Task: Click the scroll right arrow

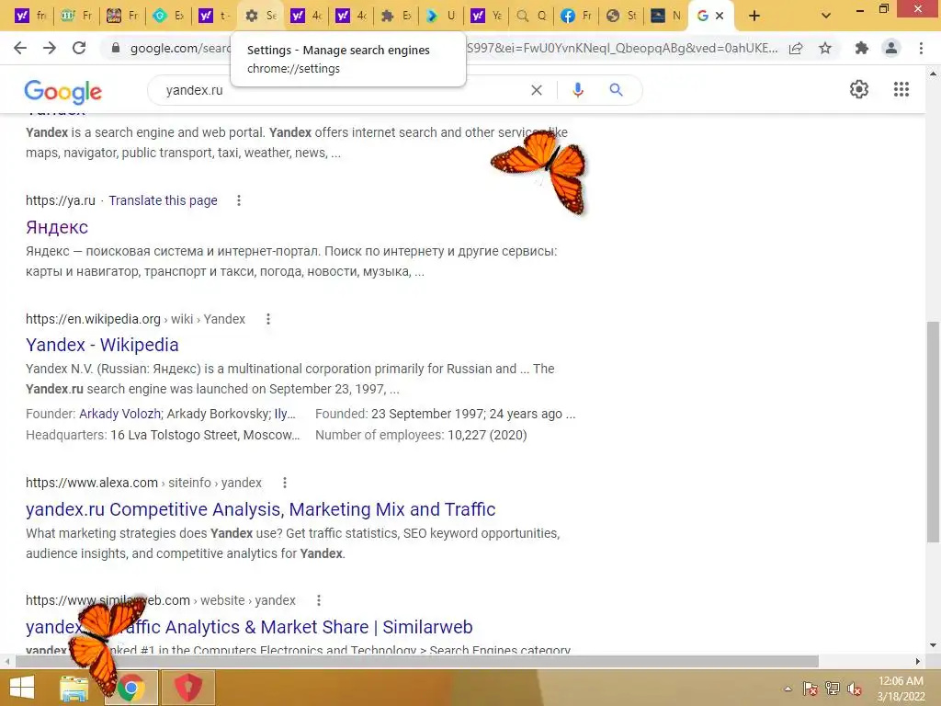Action: tap(918, 661)
